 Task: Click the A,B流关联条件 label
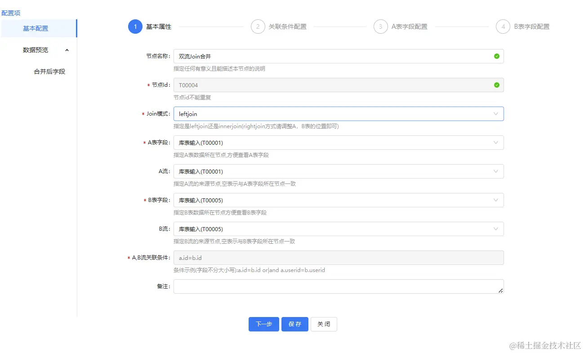[152, 258]
